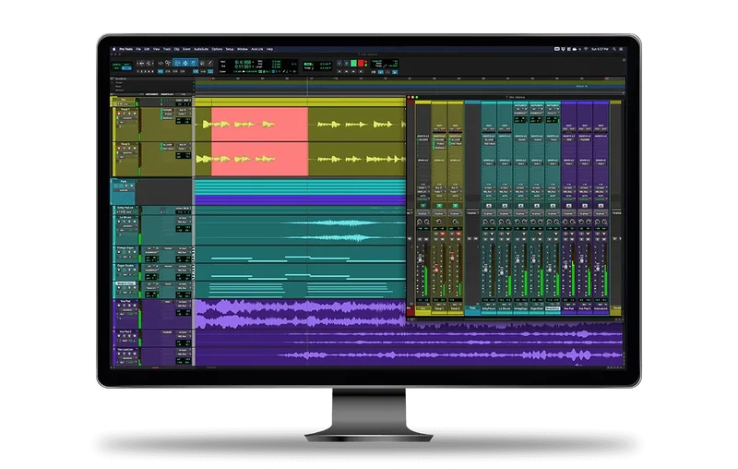Open first insert on Vocal 2 Edit track
738x469 pixels.
pyautogui.click(x=168, y=145)
